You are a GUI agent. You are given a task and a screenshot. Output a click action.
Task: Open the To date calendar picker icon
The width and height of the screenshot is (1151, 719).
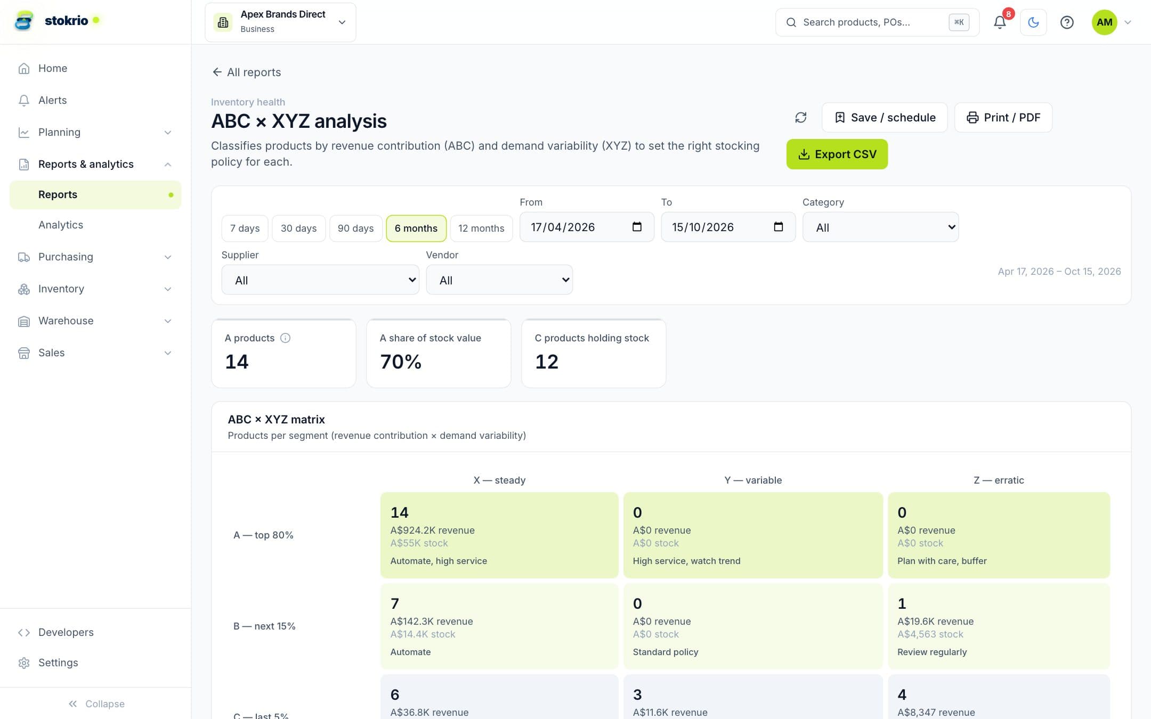pyautogui.click(x=778, y=227)
